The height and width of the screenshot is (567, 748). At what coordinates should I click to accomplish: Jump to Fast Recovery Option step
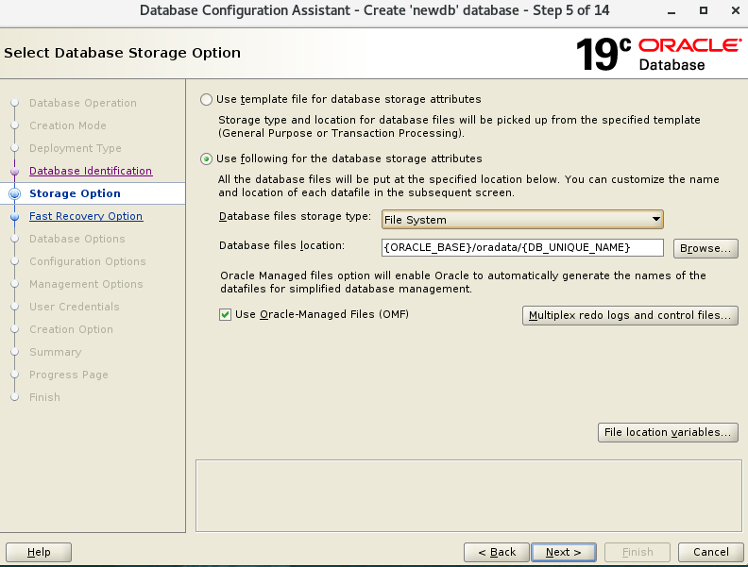tap(86, 216)
